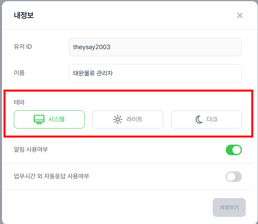
Task: Choose the 다크 theme text option
Action: click(212, 119)
